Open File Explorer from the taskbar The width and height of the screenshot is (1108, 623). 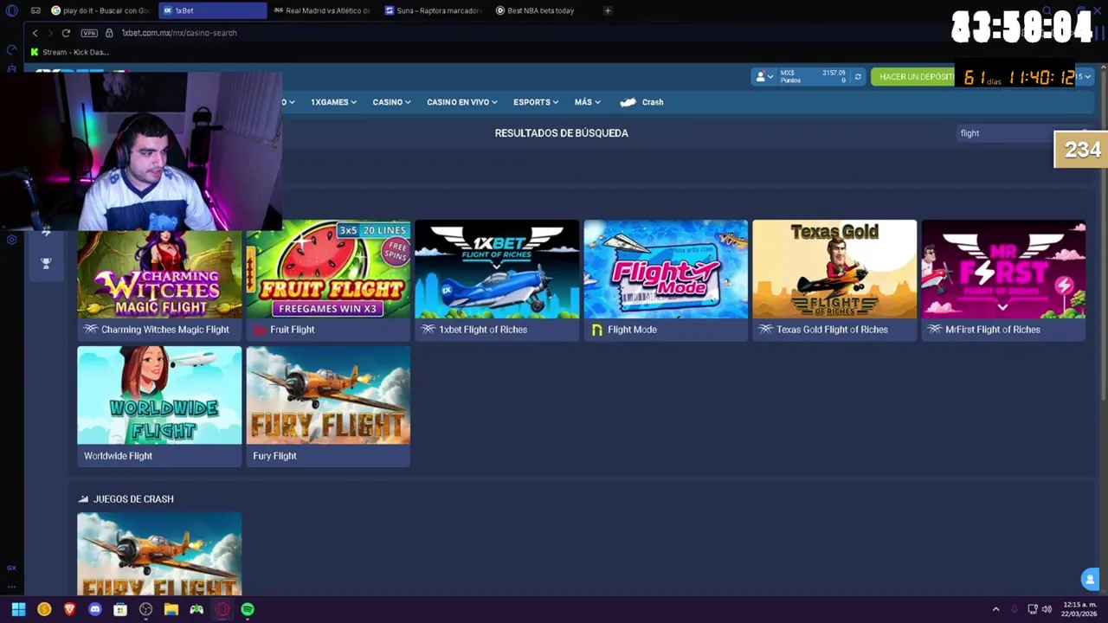[171, 609]
